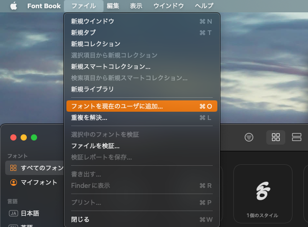The height and width of the screenshot is (227, 308).
Task: Select ファイルを検証… menu item
Action: click(x=142, y=146)
